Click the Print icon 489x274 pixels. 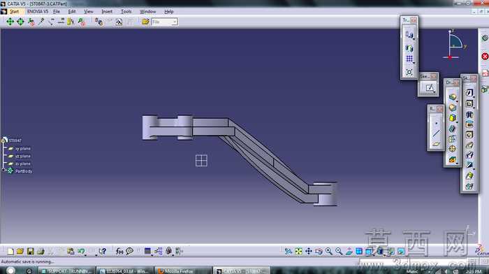point(41,251)
